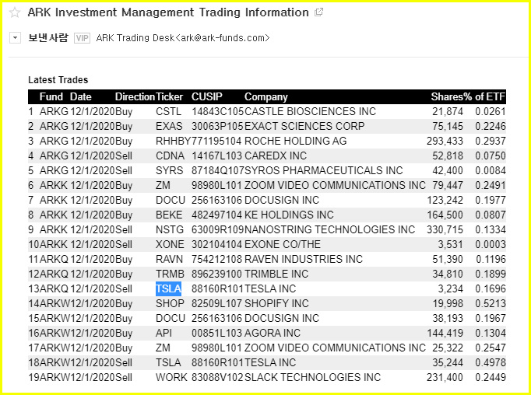Expand sender details dropdown arrow
Image resolution: width=531 pixels, height=395 pixels.
(x=15, y=37)
